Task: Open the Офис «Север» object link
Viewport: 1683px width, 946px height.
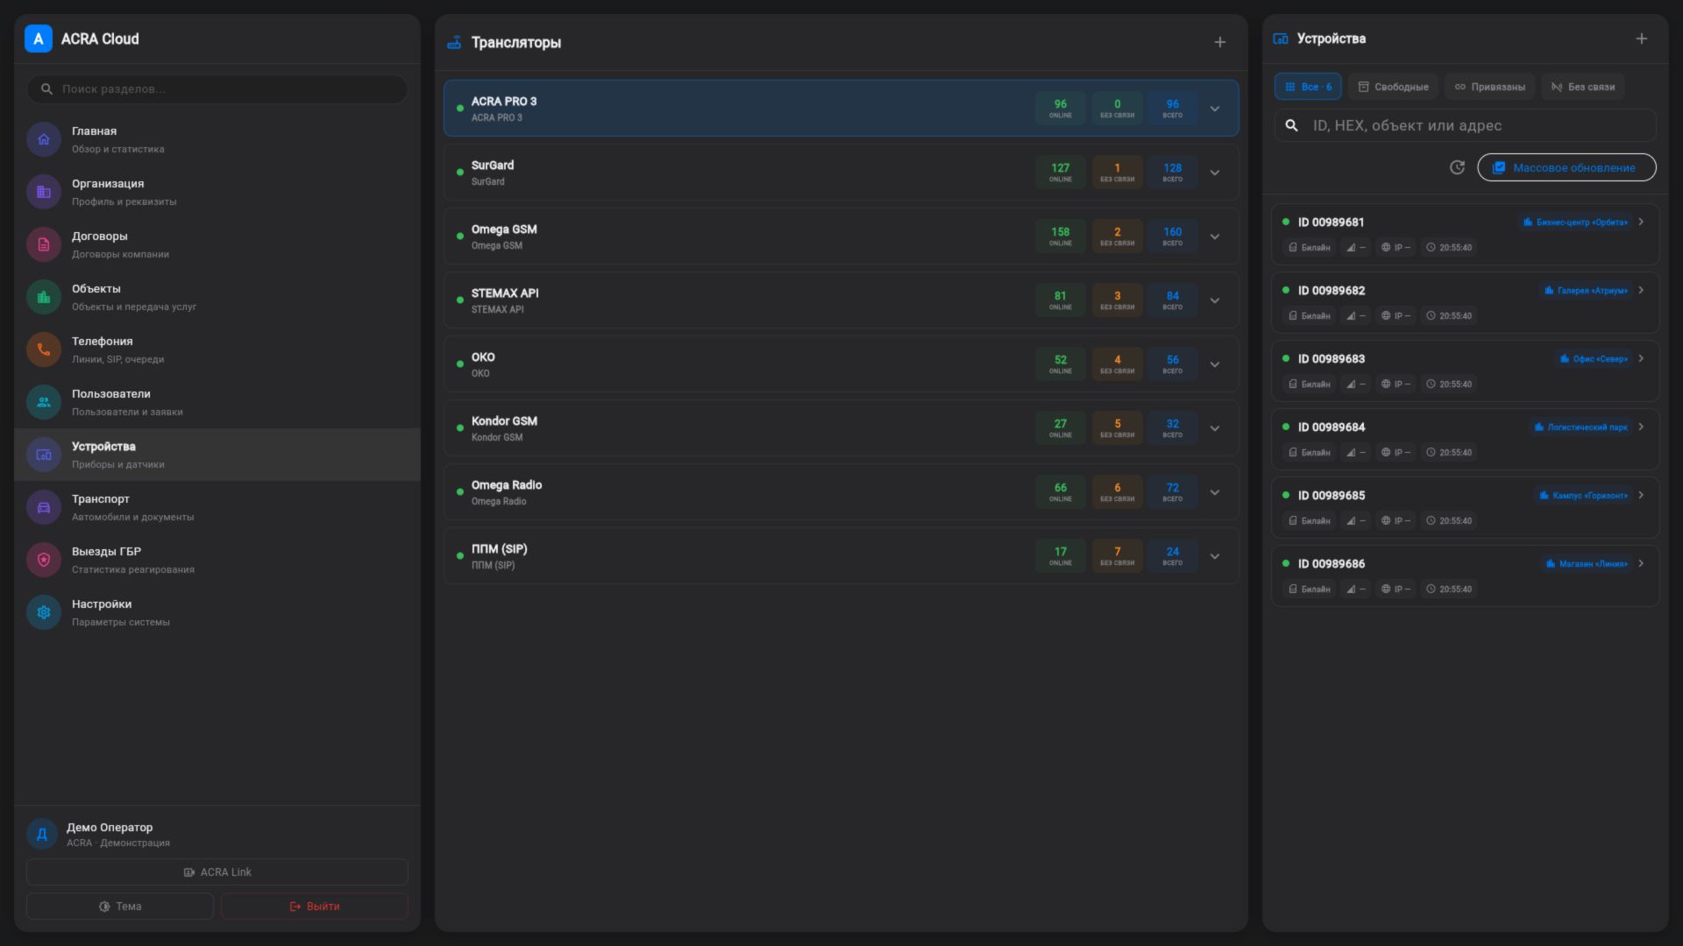Action: click(x=1594, y=359)
